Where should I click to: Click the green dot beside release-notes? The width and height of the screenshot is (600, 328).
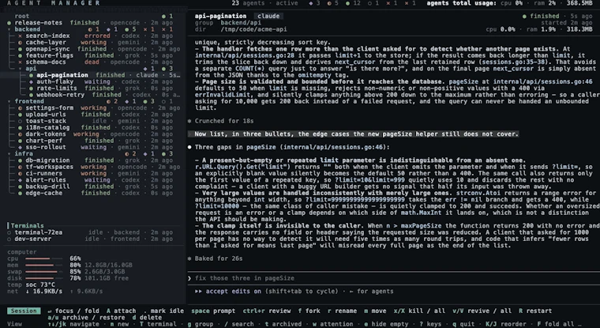(x=9, y=23)
